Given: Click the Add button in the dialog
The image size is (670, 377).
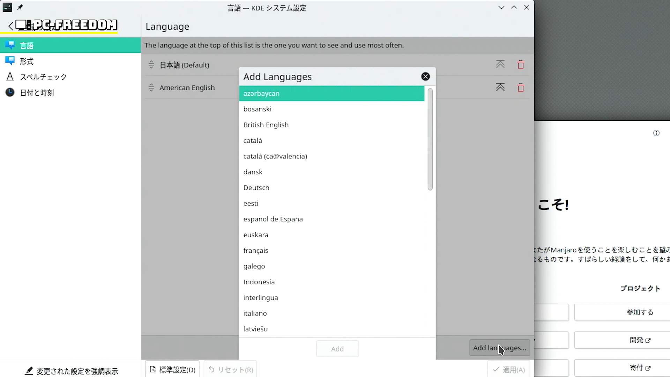Looking at the screenshot, I should (337, 349).
